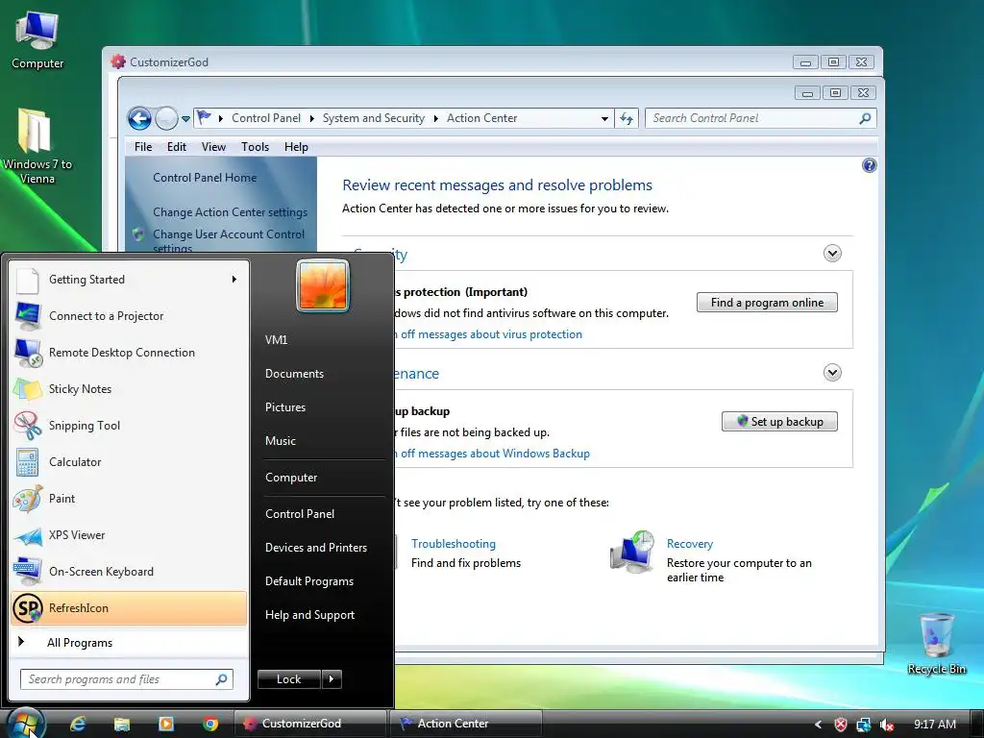Show hidden tray icons arrow
The width and height of the screenshot is (984, 738).
818,725
